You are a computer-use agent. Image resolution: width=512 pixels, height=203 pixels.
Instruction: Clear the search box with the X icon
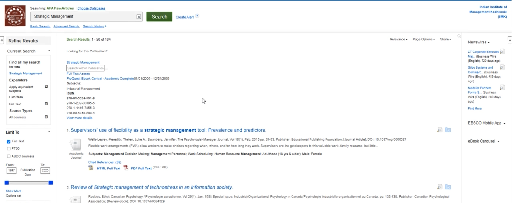point(139,17)
